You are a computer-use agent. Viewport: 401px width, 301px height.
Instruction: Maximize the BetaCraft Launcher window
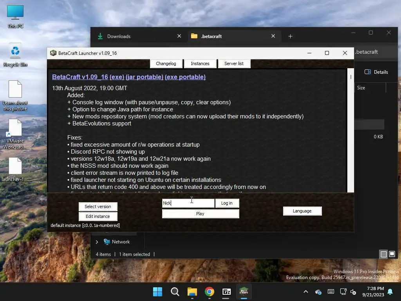327,53
